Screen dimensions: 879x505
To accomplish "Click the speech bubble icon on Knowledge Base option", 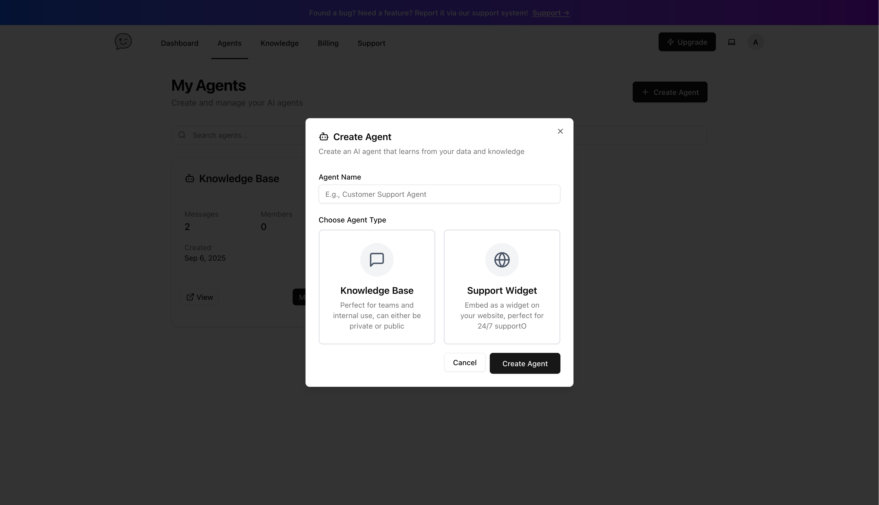I will (x=376, y=260).
